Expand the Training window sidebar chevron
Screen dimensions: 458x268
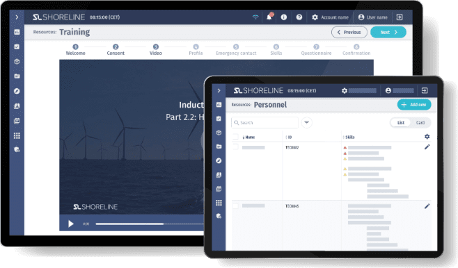pyautogui.click(x=17, y=17)
